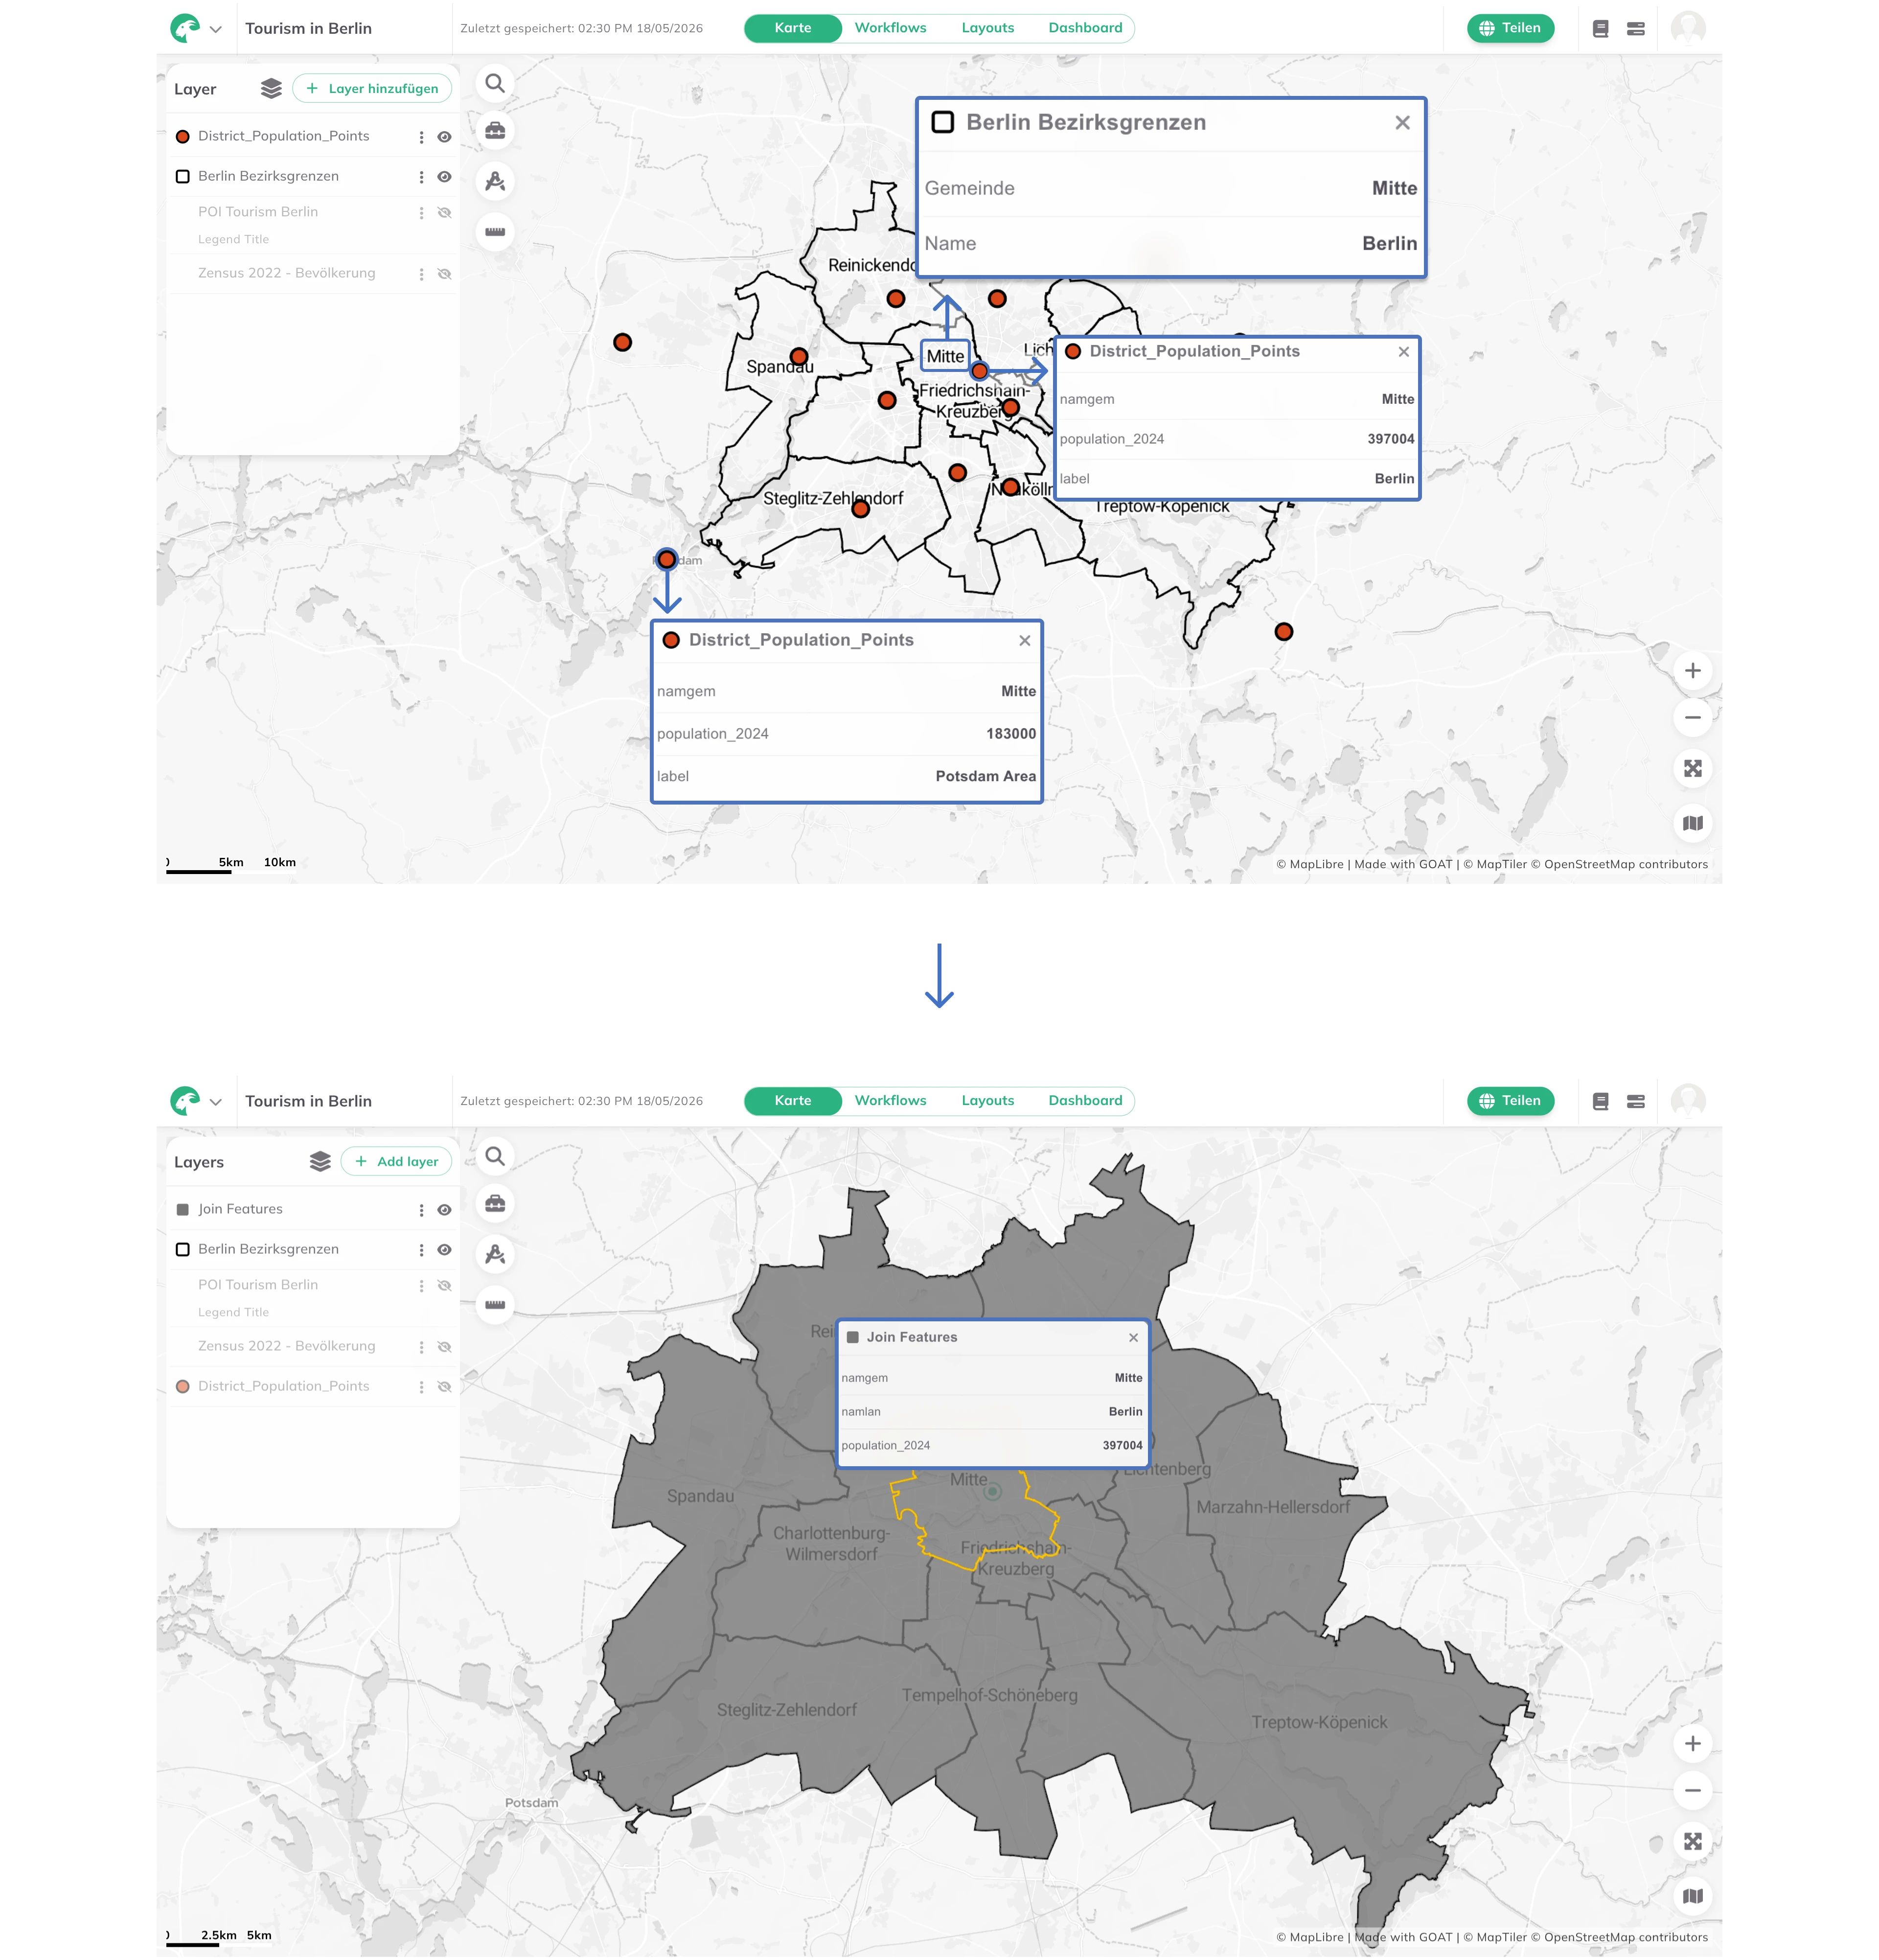Open options menu for Zensus 2022 layer in top panel
Viewport: 1879px width, 1960px height.
tap(421, 274)
